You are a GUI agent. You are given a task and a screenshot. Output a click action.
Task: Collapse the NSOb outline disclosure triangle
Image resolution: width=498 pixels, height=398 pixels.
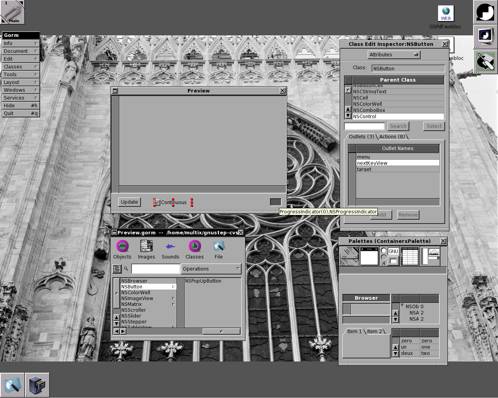(402, 306)
